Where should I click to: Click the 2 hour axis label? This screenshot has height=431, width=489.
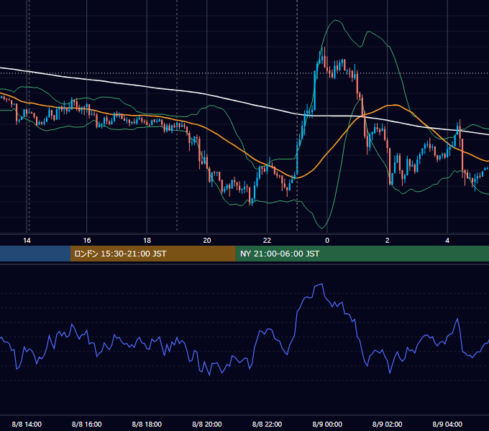pos(388,241)
